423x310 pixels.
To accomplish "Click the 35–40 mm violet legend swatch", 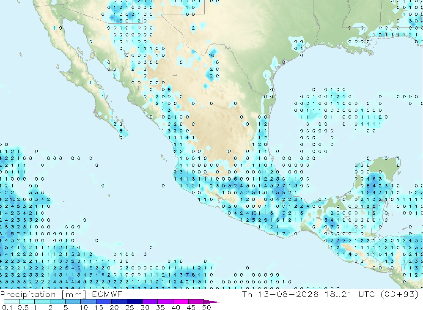I will [x=165, y=302].
